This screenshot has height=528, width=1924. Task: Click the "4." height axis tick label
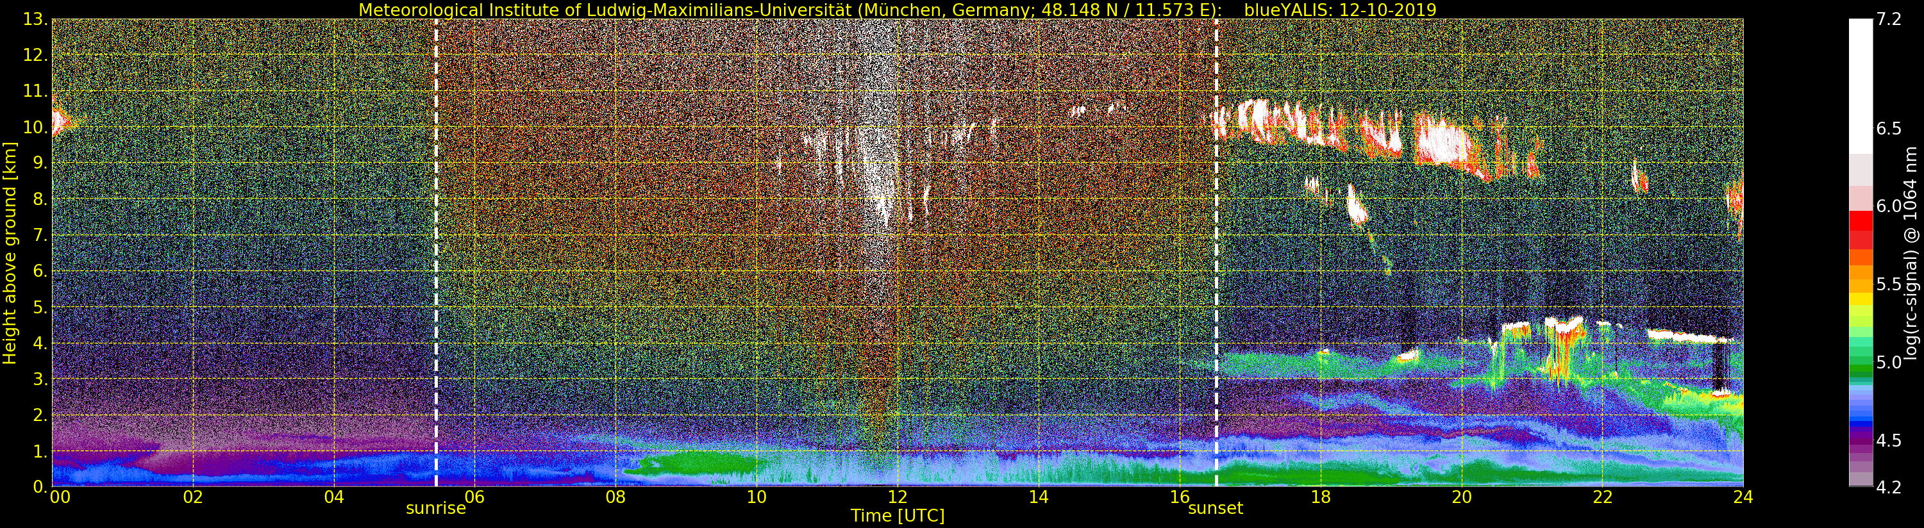(x=40, y=343)
